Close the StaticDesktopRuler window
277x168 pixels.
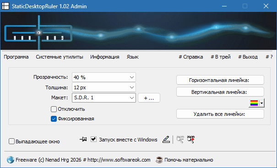(x=266, y=6)
